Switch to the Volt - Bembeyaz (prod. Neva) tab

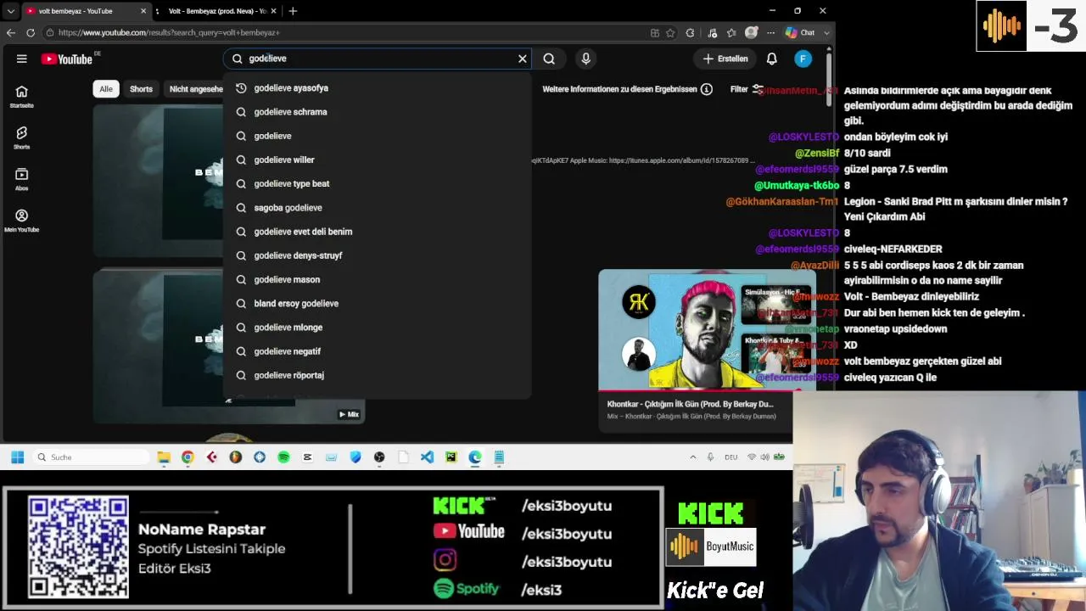click(x=217, y=11)
